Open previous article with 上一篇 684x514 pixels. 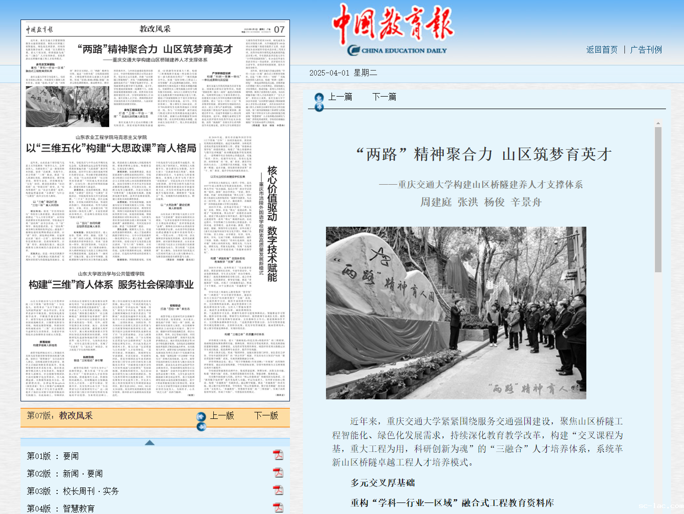pyautogui.click(x=340, y=97)
